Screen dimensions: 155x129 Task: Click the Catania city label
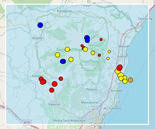point(98,124)
